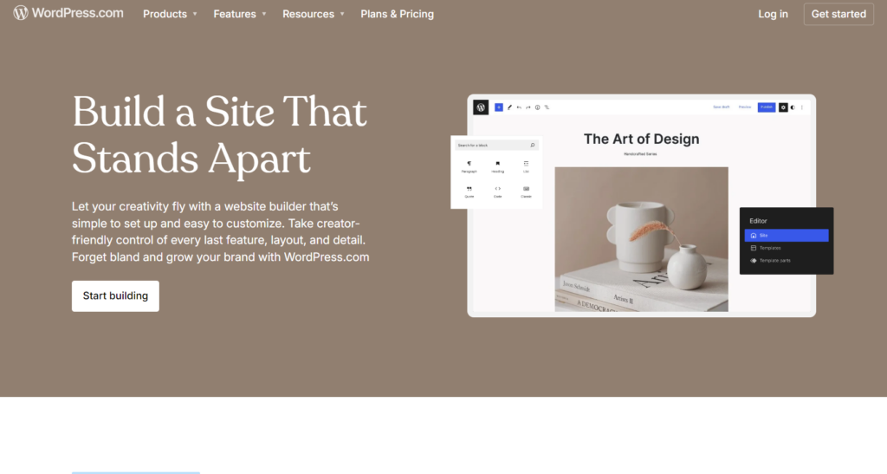The image size is (887, 474).
Task: Open the settings gear in editor toolbar
Action: point(783,107)
